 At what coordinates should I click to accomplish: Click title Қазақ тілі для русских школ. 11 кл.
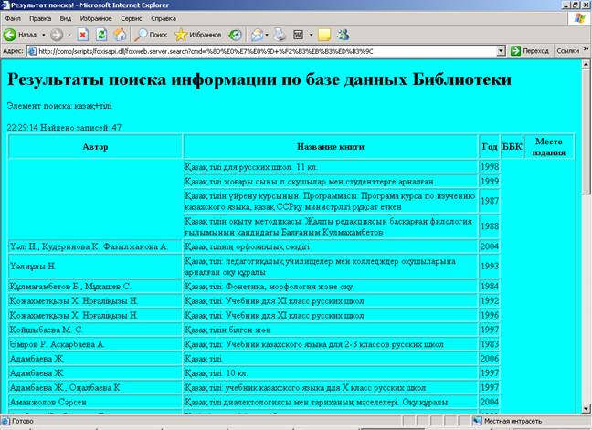tap(251, 167)
